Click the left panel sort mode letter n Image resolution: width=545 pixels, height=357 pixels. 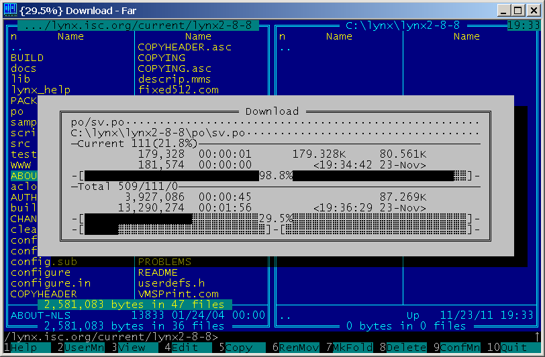13,36
